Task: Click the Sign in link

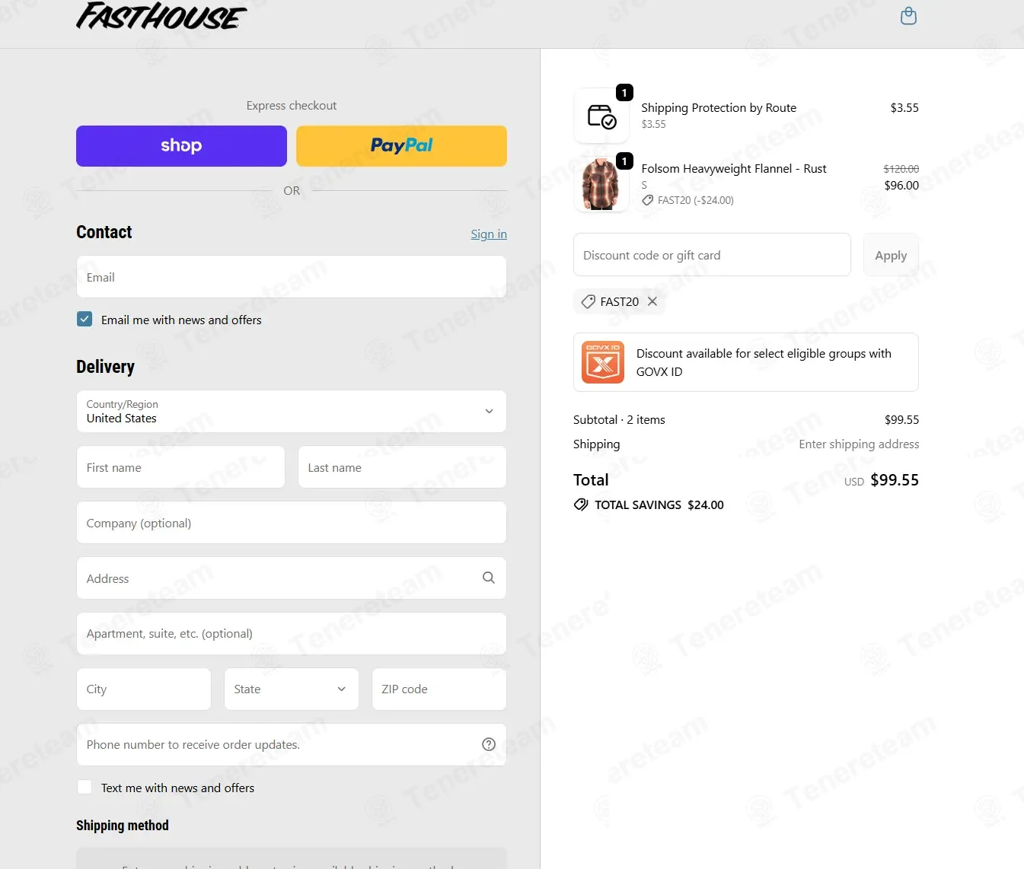Action: click(x=489, y=234)
